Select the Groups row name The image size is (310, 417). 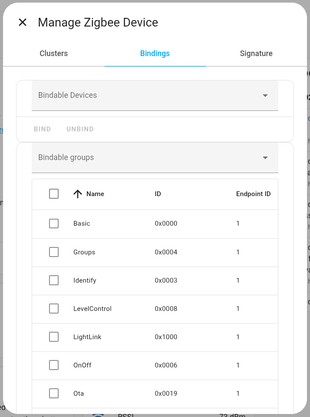point(84,252)
